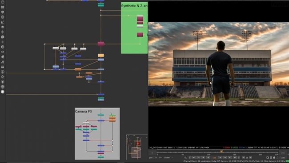Click the second of four icons right of playback controls
This screenshot has height=163, width=289.
click(x=271, y=158)
